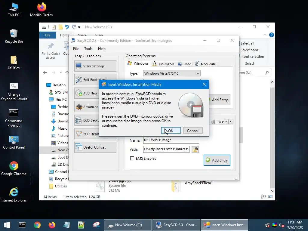This screenshot has height=231, width=308.
Task: Open BCD Backup/Repair section
Action: tap(87, 120)
